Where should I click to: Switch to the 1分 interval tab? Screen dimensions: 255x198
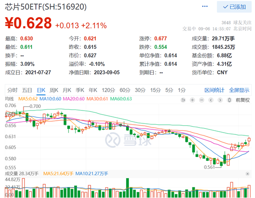pyautogui.click(x=182, y=90)
